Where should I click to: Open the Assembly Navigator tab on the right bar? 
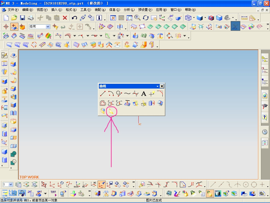[x=265, y=59]
